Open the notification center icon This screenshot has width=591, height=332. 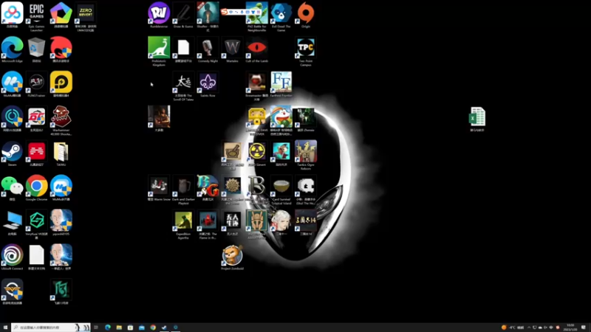point(584,328)
